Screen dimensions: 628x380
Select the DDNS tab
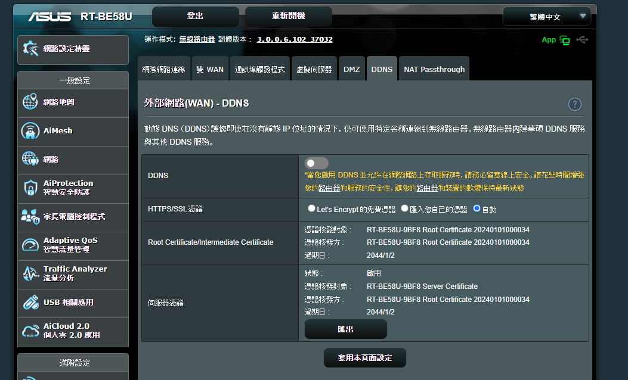tap(382, 69)
